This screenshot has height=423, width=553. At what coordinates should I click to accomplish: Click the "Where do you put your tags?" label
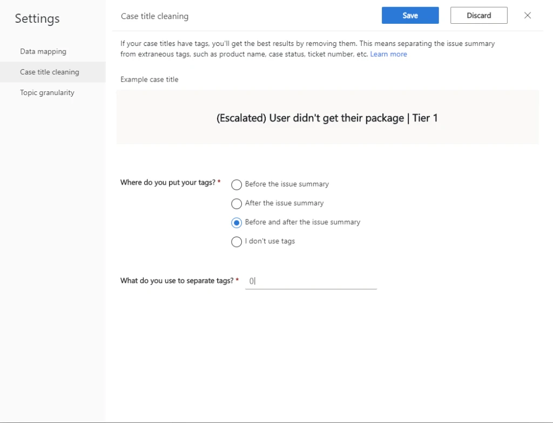tap(167, 182)
